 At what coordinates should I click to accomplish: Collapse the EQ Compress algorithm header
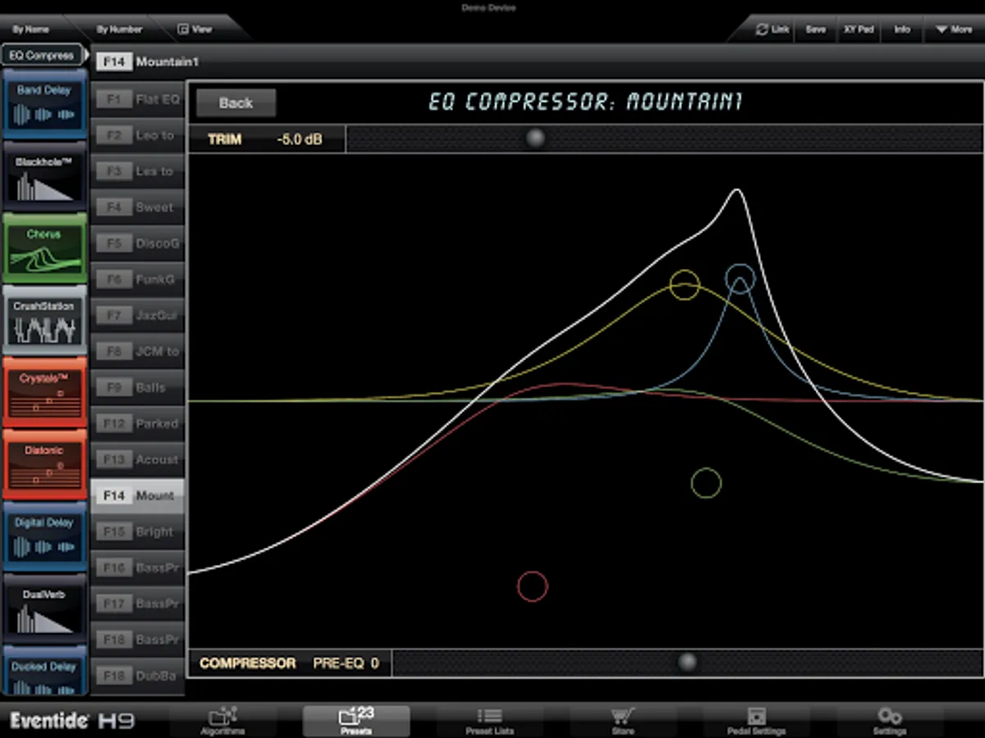(x=43, y=56)
